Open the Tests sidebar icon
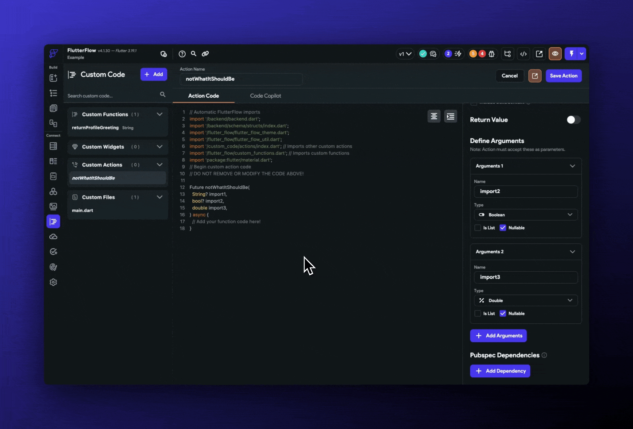 [x=53, y=252]
